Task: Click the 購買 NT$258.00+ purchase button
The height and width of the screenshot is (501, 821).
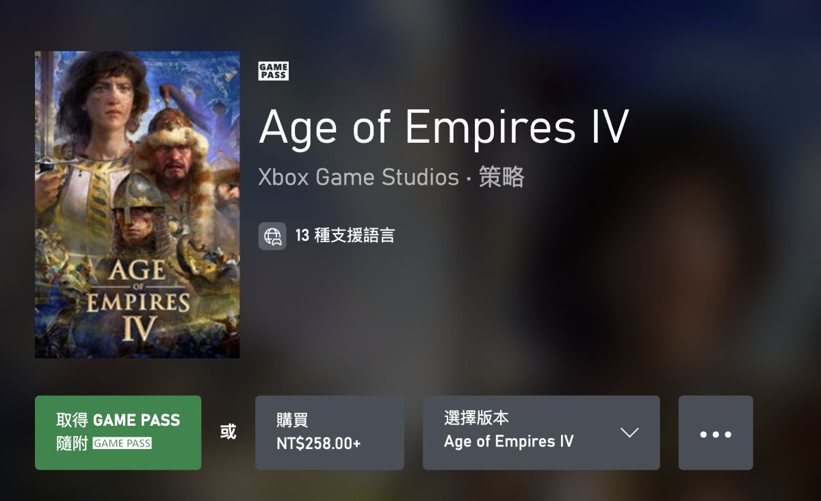Action: (x=330, y=433)
